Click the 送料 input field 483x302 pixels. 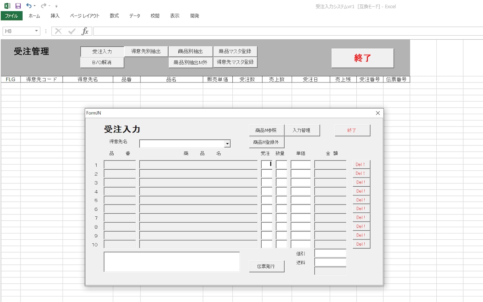pyautogui.click(x=330, y=262)
